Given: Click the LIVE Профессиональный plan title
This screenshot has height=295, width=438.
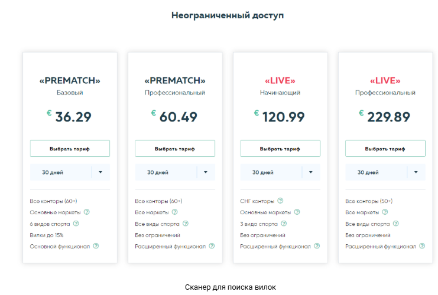Looking at the screenshot, I should pyautogui.click(x=385, y=81).
